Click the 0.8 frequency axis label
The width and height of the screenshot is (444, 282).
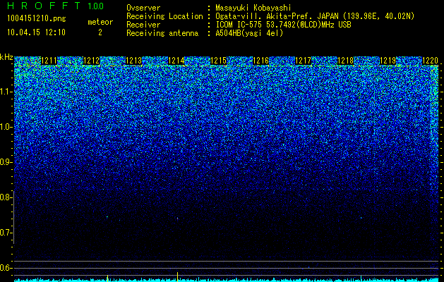(x=6, y=197)
